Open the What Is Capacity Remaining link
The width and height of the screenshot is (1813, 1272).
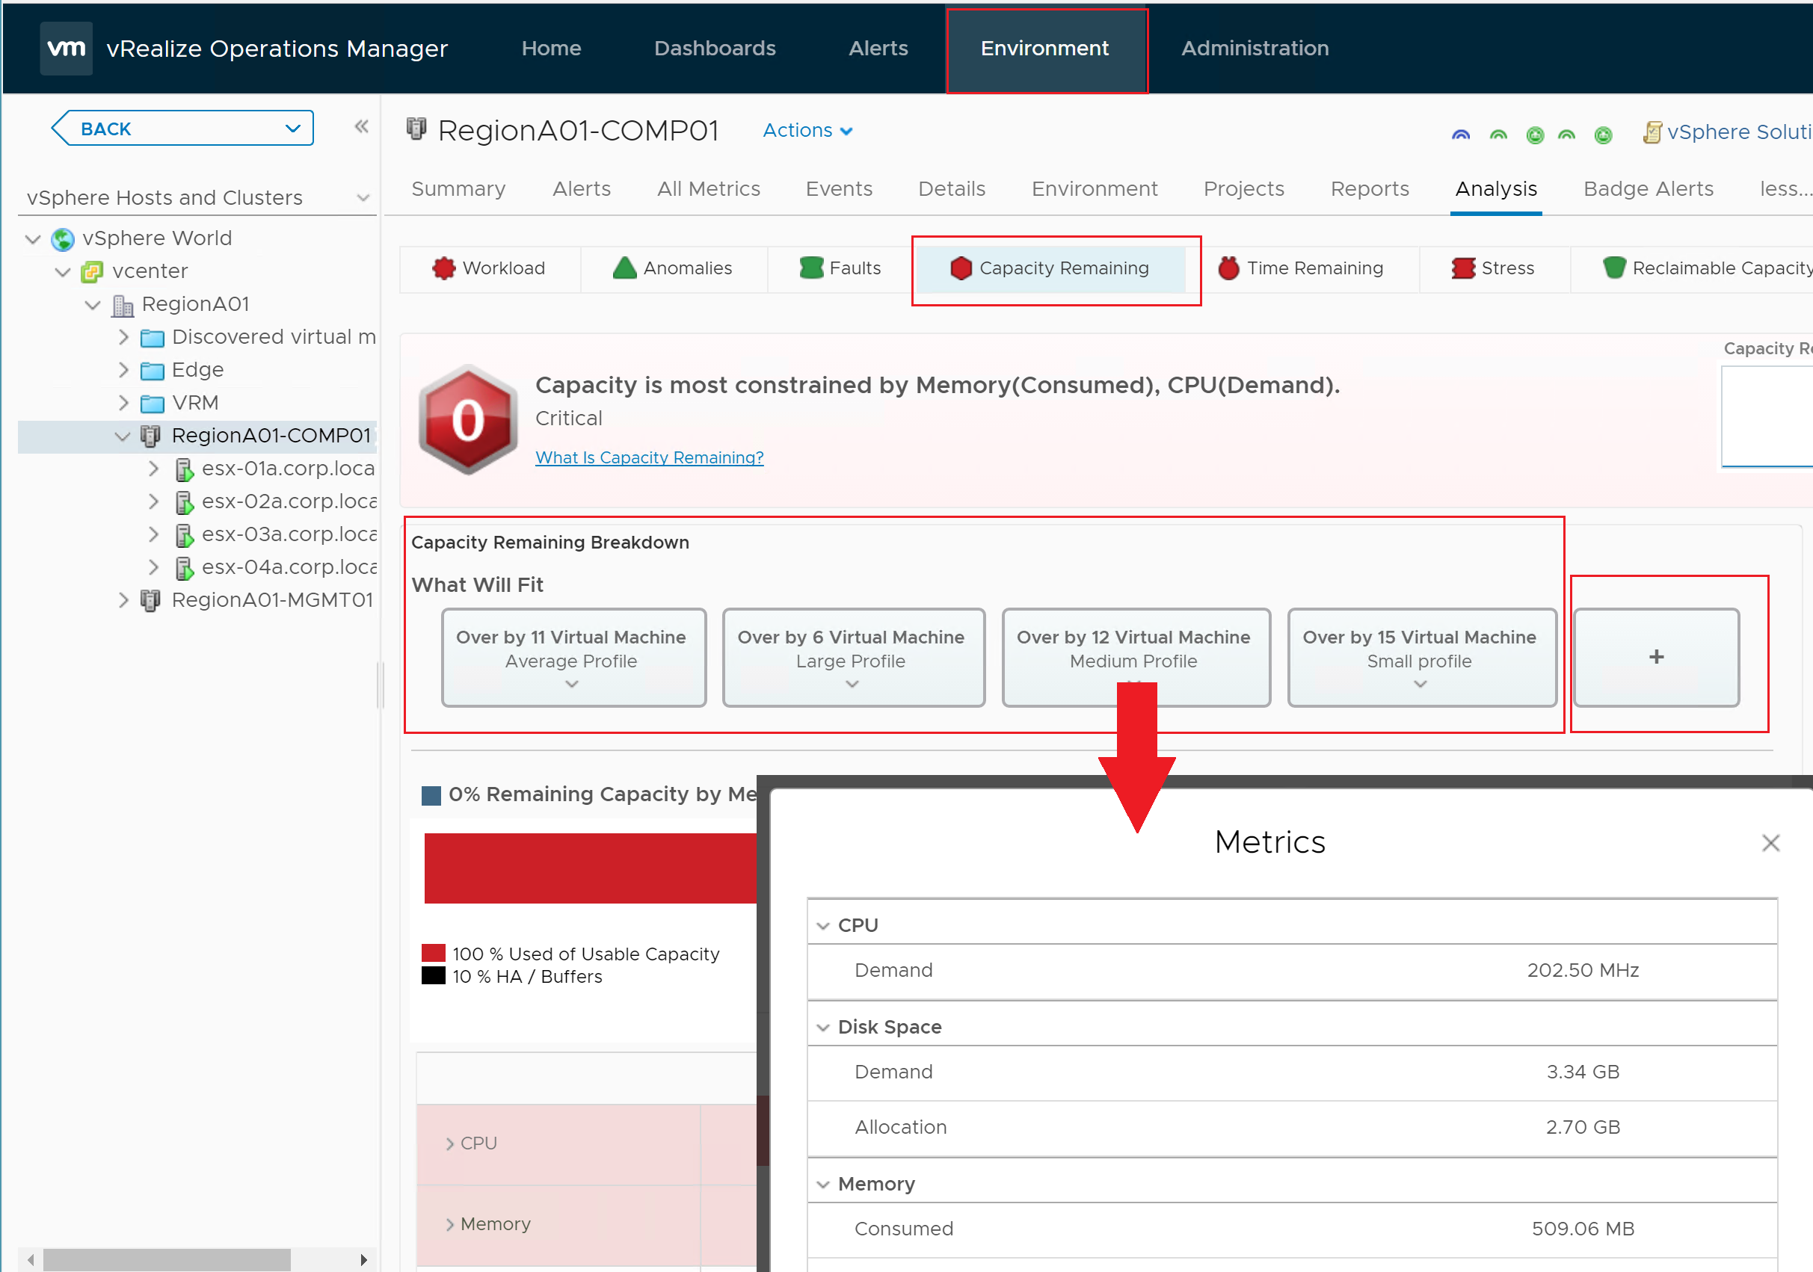click(649, 458)
